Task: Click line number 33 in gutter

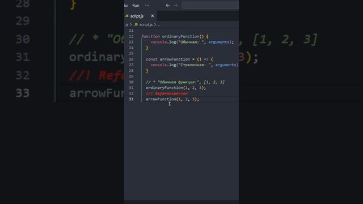Action: 131,99
